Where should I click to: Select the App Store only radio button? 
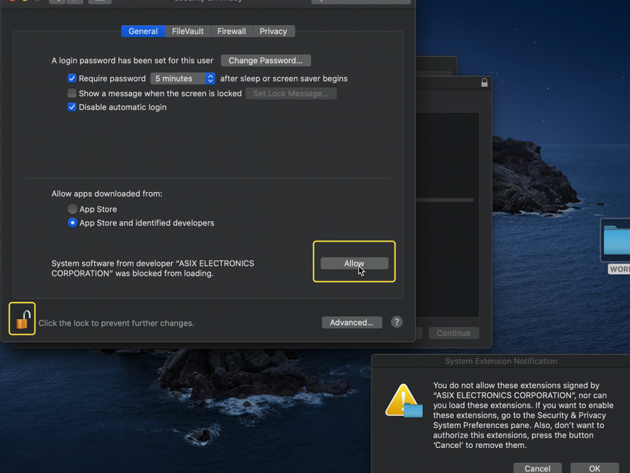(72, 209)
